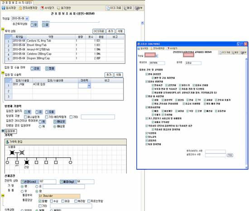This screenshot has height=211, width=249.
Task: Click 추가 button for 입원 및 수술력
Action: pos(109,75)
